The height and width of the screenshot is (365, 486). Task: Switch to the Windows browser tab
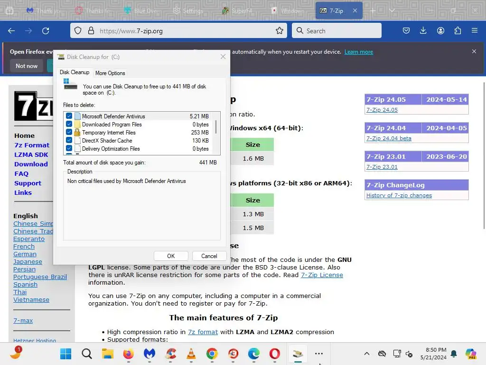(x=287, y=11)
